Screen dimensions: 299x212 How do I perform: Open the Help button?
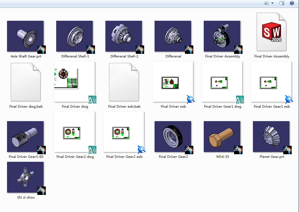click(x=292, y=3)
